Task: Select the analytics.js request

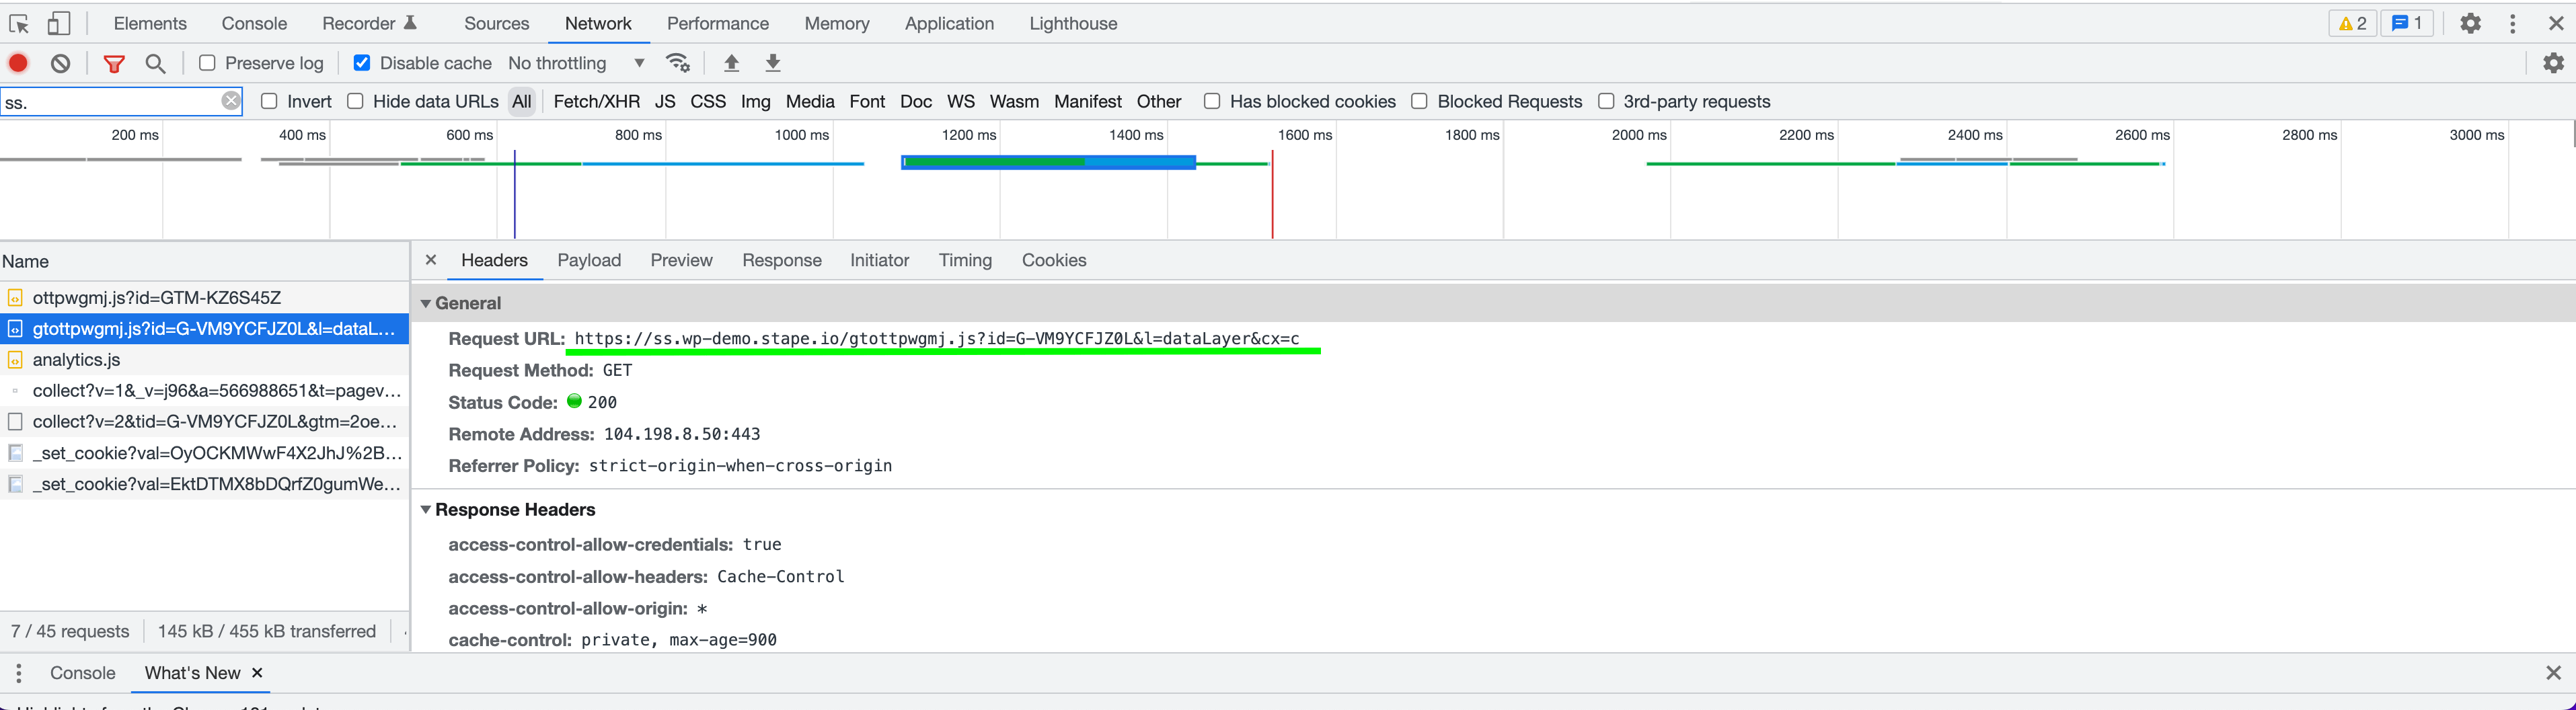Action: click(204, 359)
